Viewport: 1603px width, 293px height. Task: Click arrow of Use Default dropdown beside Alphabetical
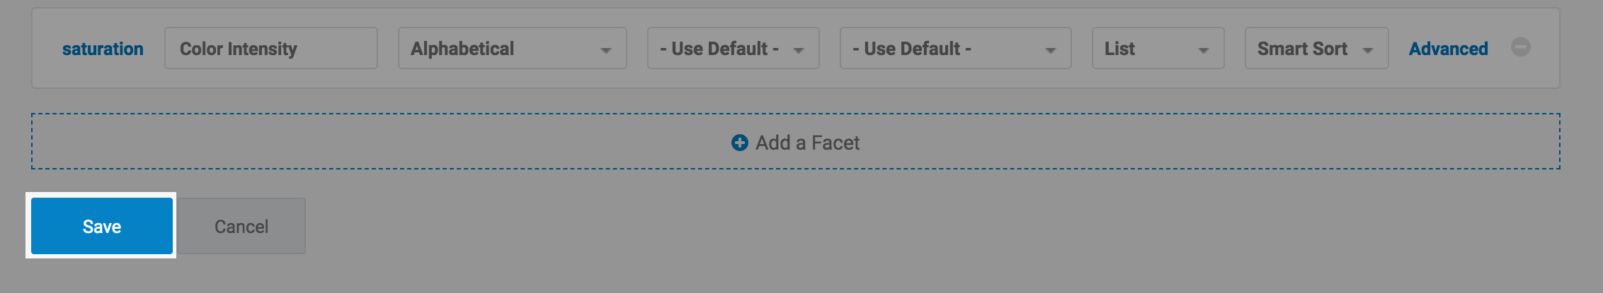pos(799,50)
